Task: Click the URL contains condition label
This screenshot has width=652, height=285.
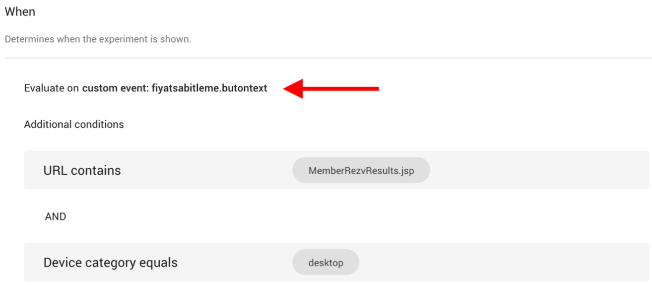Action: click(x=82, y=170)
